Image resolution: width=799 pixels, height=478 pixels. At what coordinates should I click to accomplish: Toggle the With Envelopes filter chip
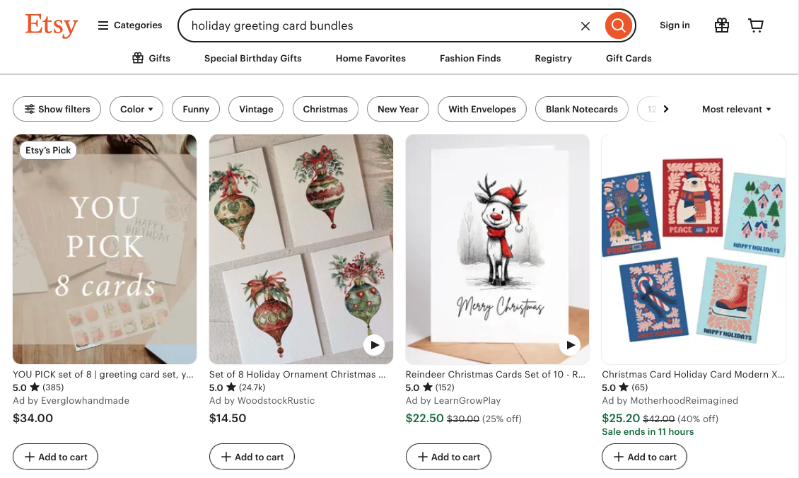(482, 109)
